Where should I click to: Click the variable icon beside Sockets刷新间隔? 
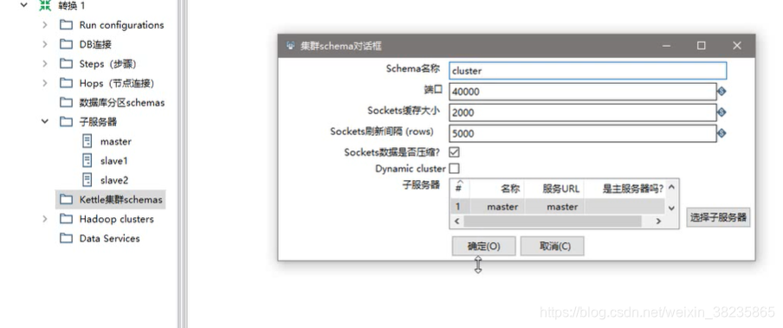tap(722, 133)
